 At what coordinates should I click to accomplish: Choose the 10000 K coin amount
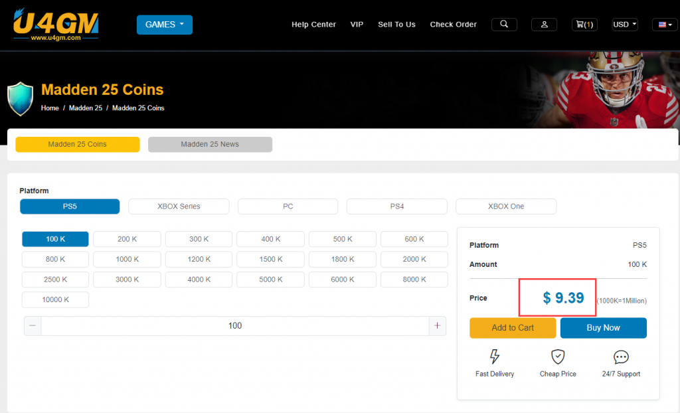[x=56, y=299]
